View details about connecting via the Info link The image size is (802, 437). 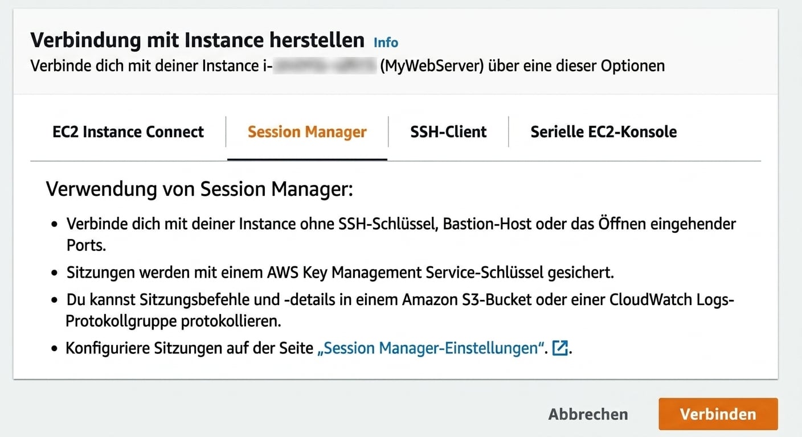(x=385, y=42)
